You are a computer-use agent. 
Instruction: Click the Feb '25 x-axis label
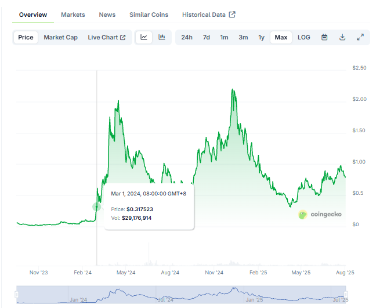click(x=258, y=273)
